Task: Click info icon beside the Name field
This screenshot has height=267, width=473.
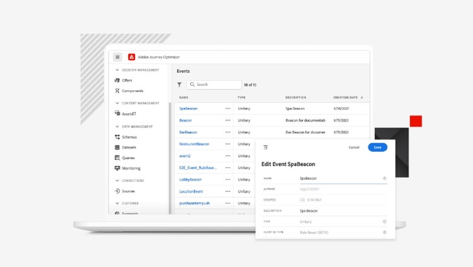Action: (x=384, y=179)
